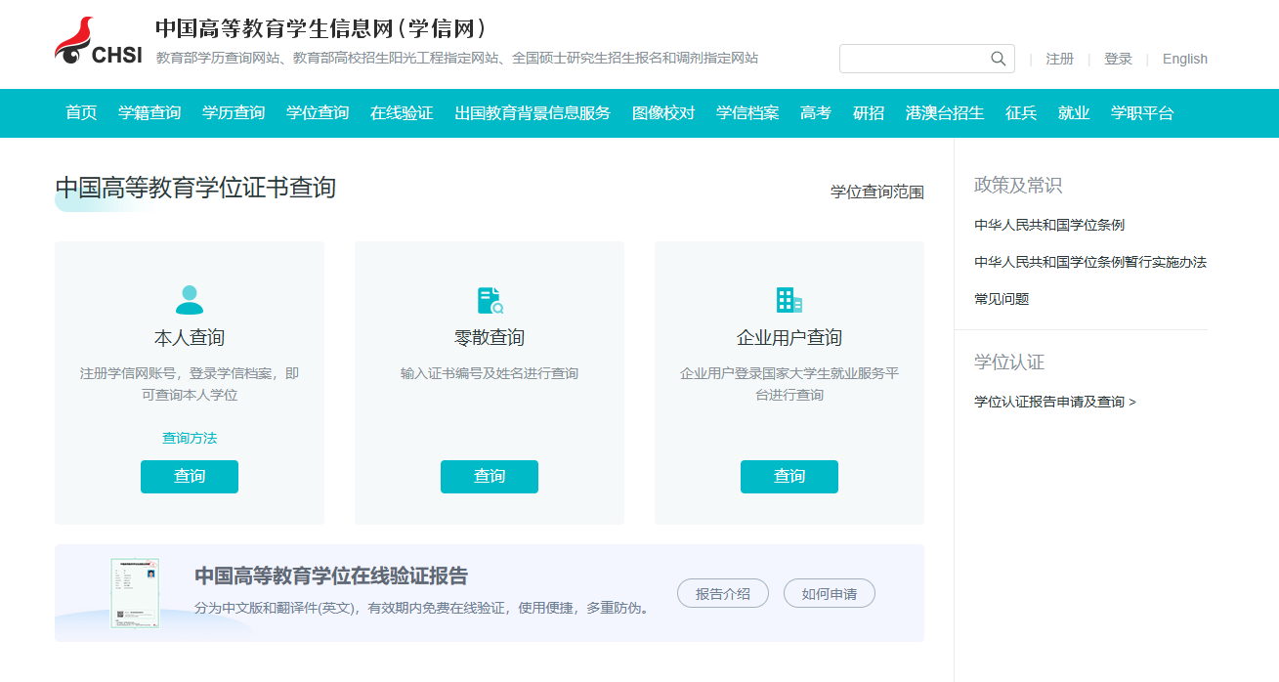Switch the site to English
Screen dimensions: 1279x682
click(x=1183, y=58)
